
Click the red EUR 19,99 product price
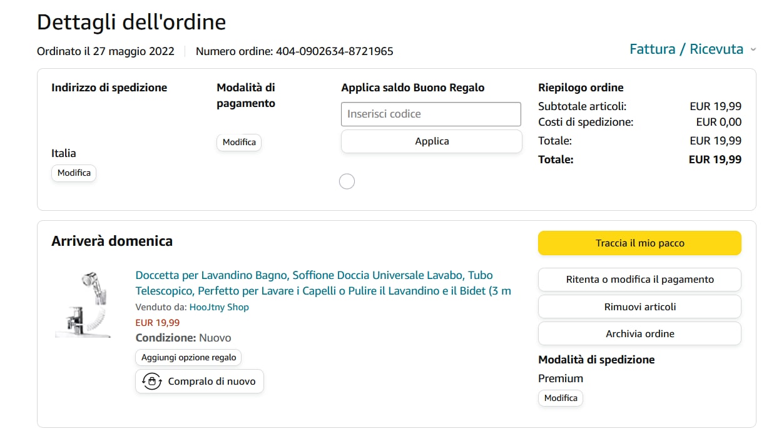click(158, 323)
